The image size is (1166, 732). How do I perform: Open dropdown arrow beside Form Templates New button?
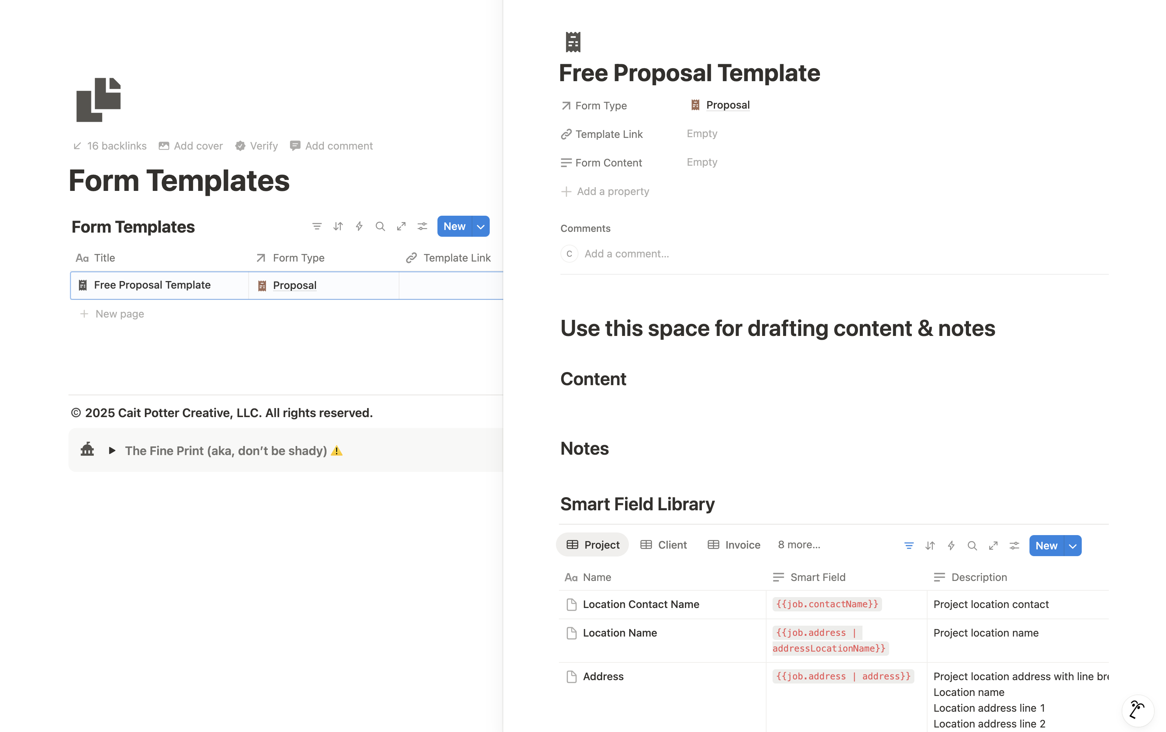coord(481,227)
